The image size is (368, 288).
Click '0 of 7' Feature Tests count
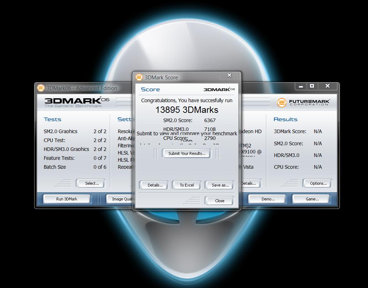pos(100,158)
